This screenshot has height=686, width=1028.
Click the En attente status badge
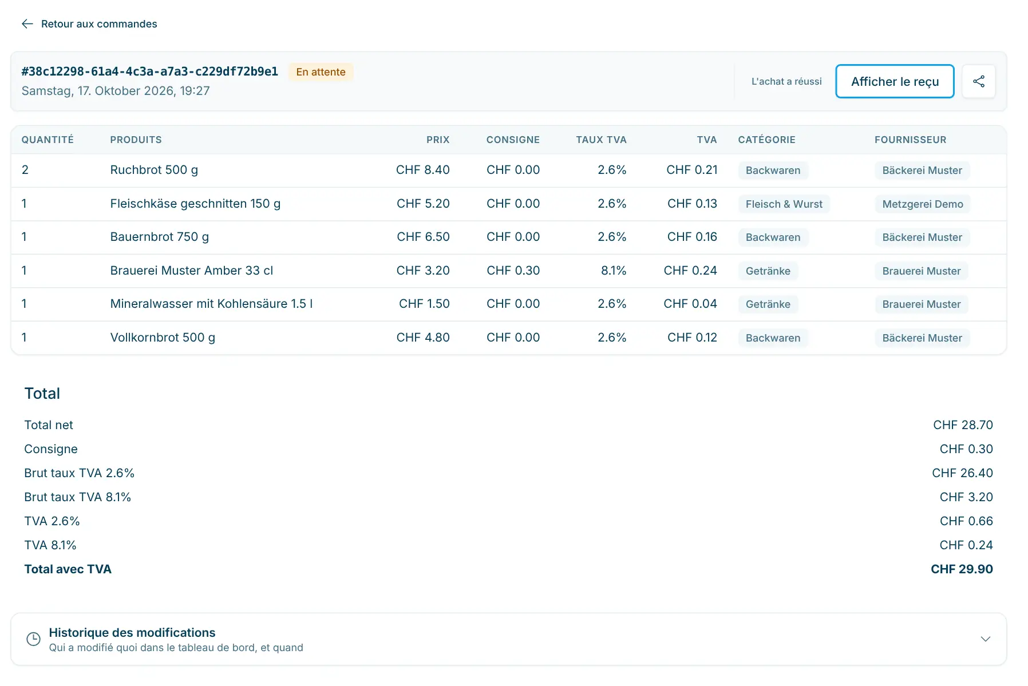click(x=321, y=72)
